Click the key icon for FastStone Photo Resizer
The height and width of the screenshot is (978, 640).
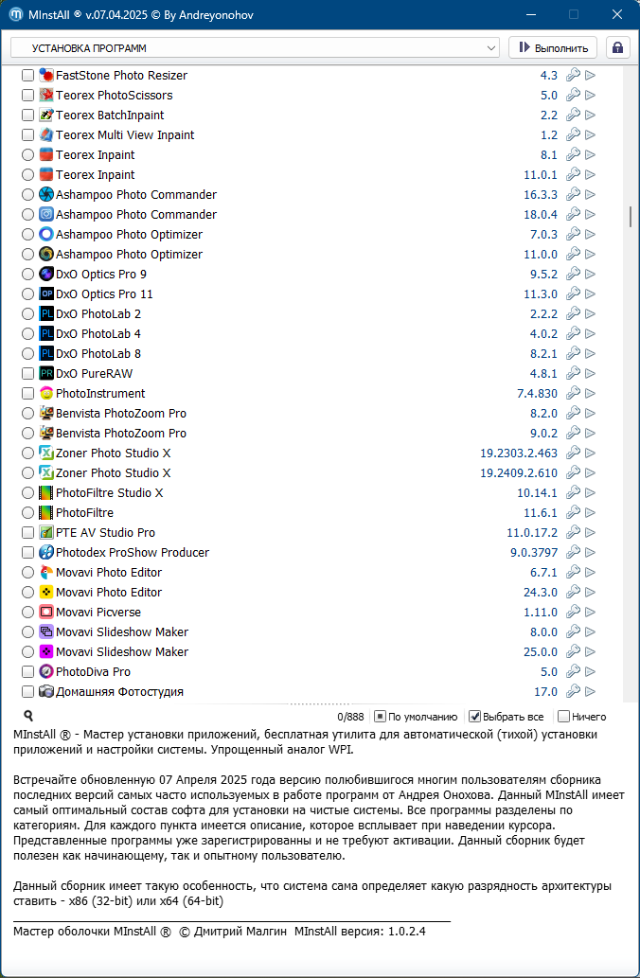tap(574, 76)
